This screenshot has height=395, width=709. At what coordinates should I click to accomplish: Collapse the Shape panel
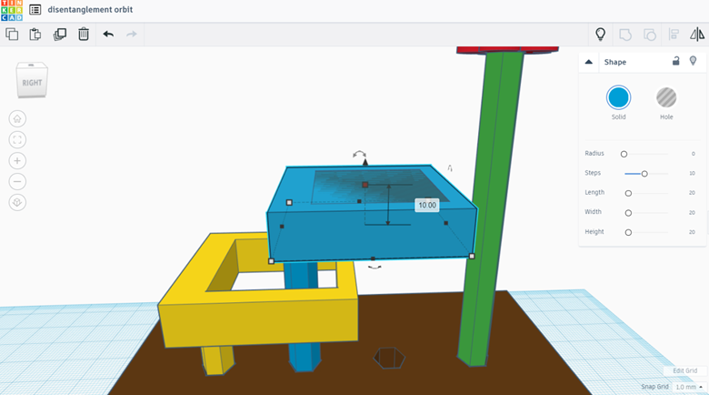[x=589, y=62]
